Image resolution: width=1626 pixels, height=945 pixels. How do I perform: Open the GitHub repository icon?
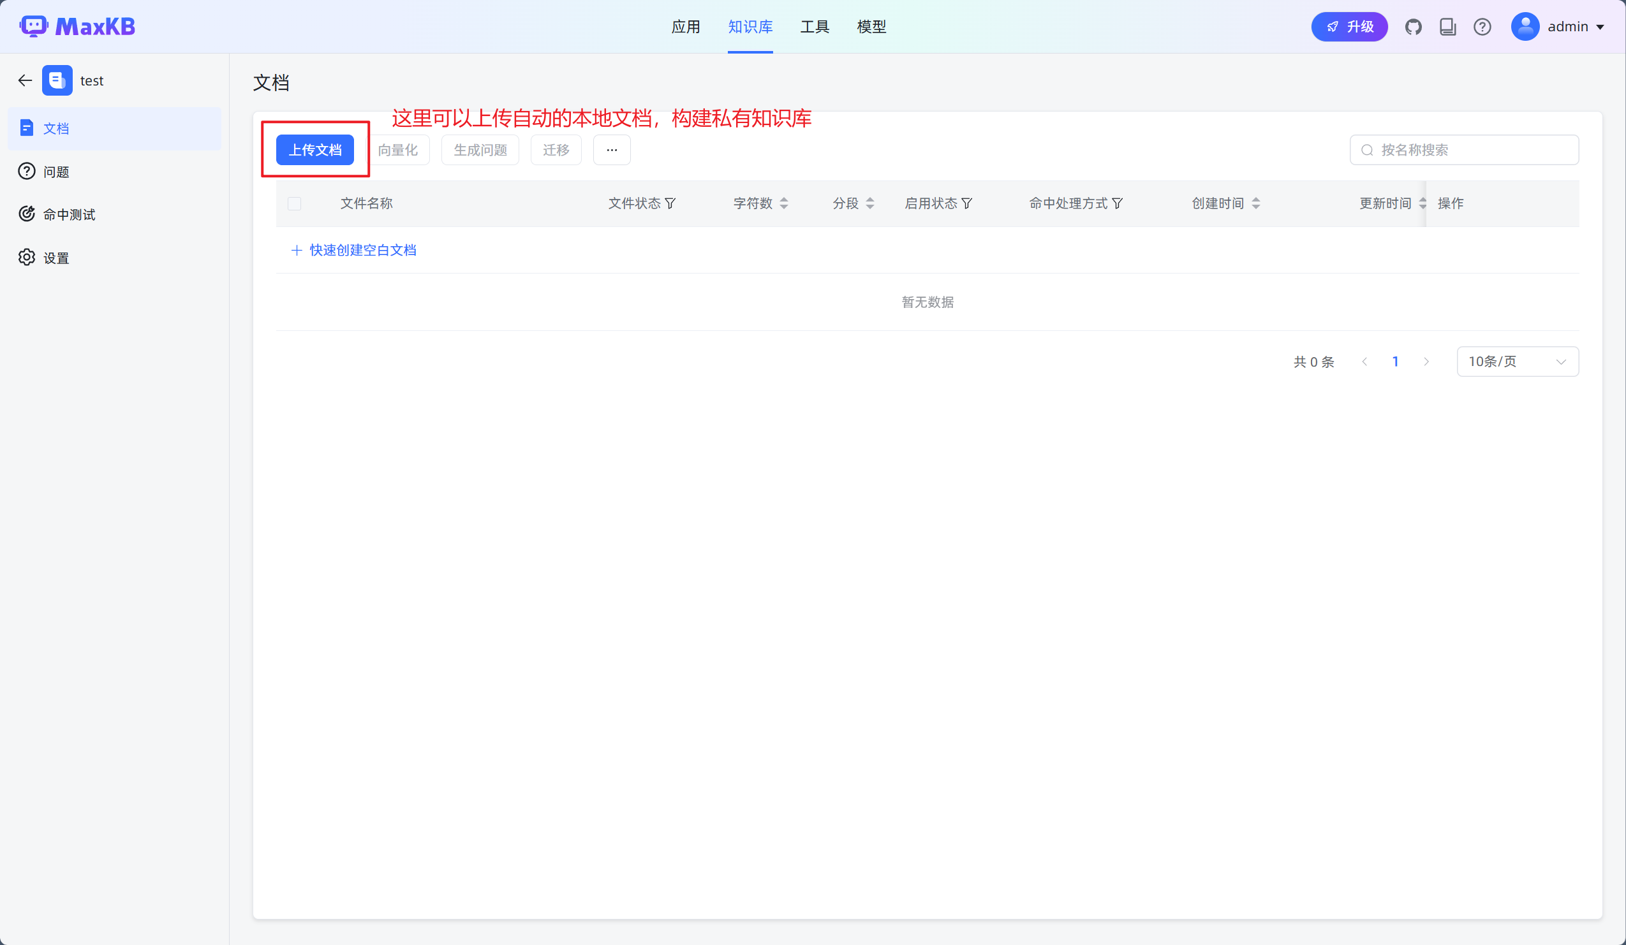(x=1413, y=27)
